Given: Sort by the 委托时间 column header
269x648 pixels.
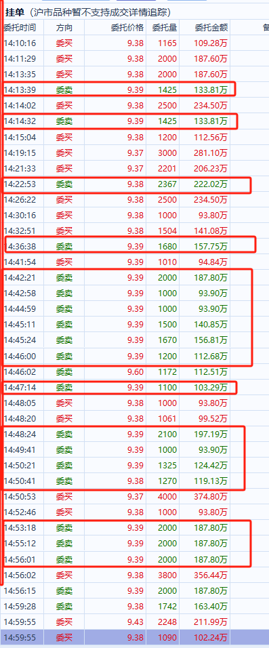Looking at the screenshot, I should (20, 28).
